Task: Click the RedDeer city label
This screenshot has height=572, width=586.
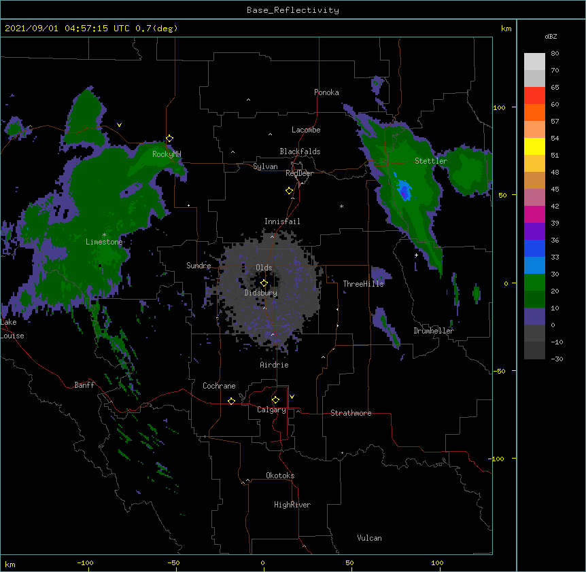Action: (x=299, y=173)
